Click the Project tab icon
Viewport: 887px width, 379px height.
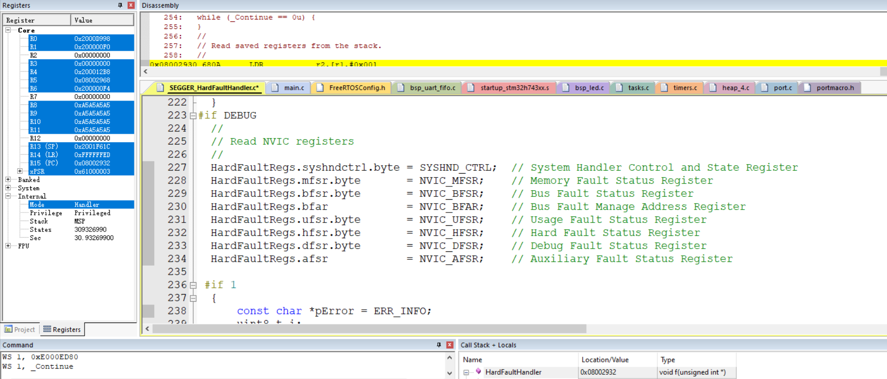tap(8, 329)
